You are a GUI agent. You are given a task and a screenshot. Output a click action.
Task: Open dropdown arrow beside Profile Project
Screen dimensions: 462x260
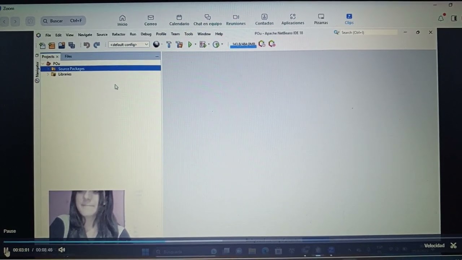pyautogui.click(x=222, y=44)
